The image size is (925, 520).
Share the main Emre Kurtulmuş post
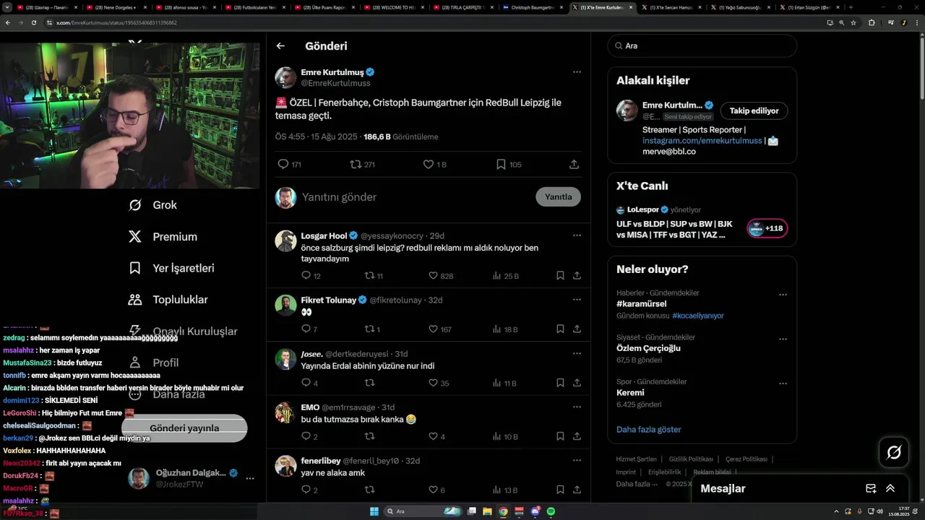click(574, 164)
